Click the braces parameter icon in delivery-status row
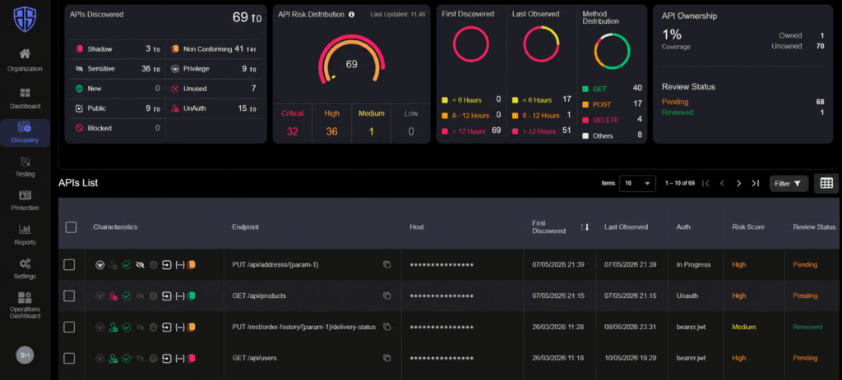This screenshot has width=842, height=380. [x=180, y=327]
